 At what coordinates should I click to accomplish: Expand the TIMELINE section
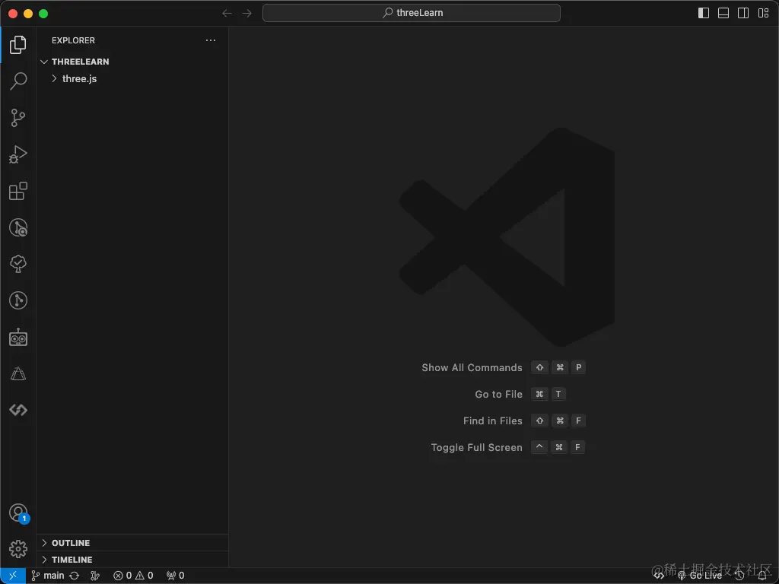point(132,560)
